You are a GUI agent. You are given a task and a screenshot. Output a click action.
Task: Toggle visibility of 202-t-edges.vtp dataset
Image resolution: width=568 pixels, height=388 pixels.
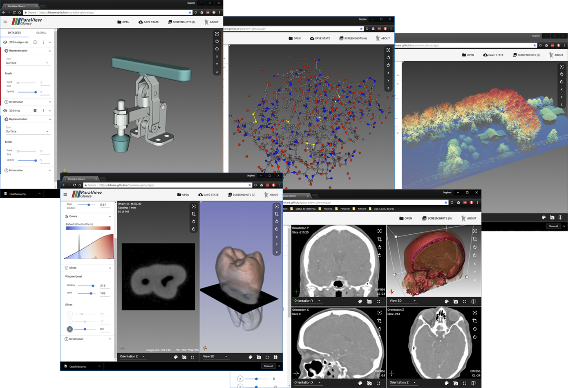click(5, 42)
